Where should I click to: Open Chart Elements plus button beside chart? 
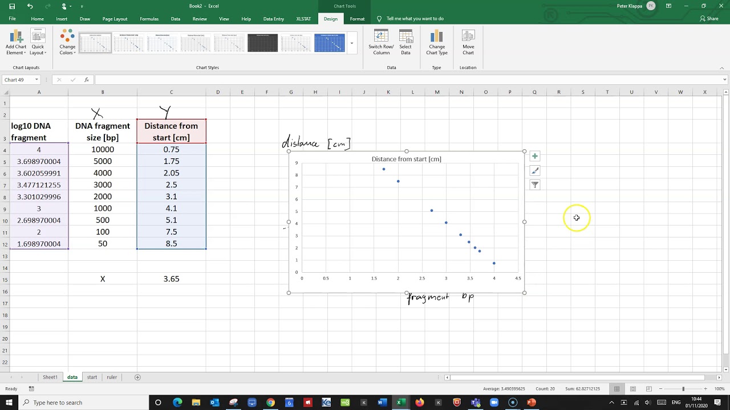[535, 156]
